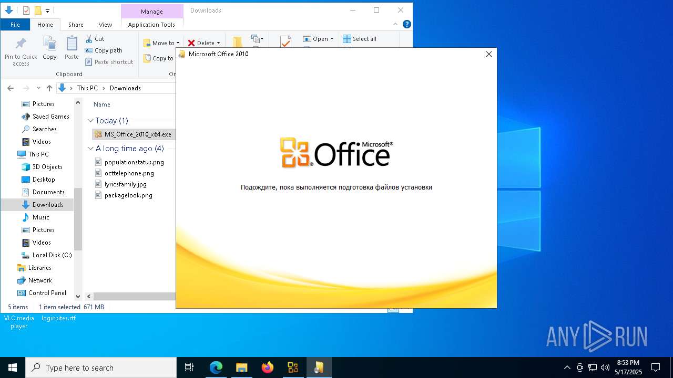Launch Firefox from taskbar
Screen dimensions: 673x378
[267, 367]
